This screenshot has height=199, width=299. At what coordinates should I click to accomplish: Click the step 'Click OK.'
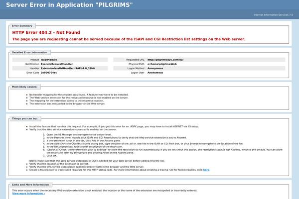(x=52, y=156)
